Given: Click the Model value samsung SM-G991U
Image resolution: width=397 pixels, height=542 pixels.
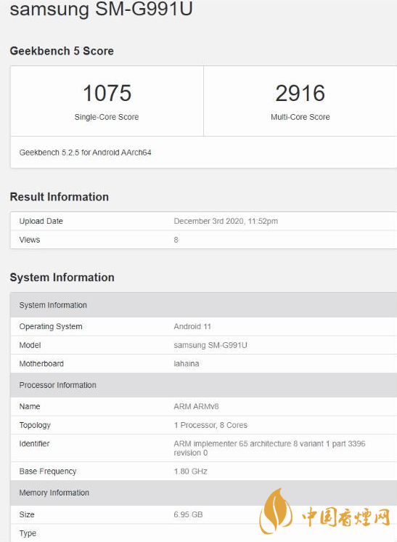Looking at the screenshot, I should point(210,345).
